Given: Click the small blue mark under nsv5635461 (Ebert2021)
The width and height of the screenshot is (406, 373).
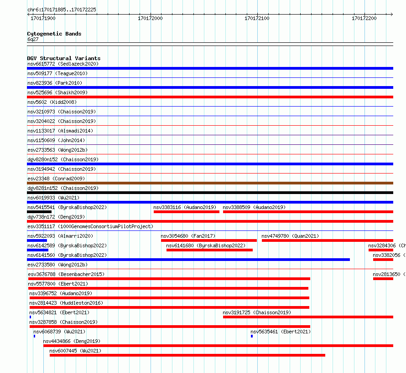Looking at the screenshot, I should 252,336.
